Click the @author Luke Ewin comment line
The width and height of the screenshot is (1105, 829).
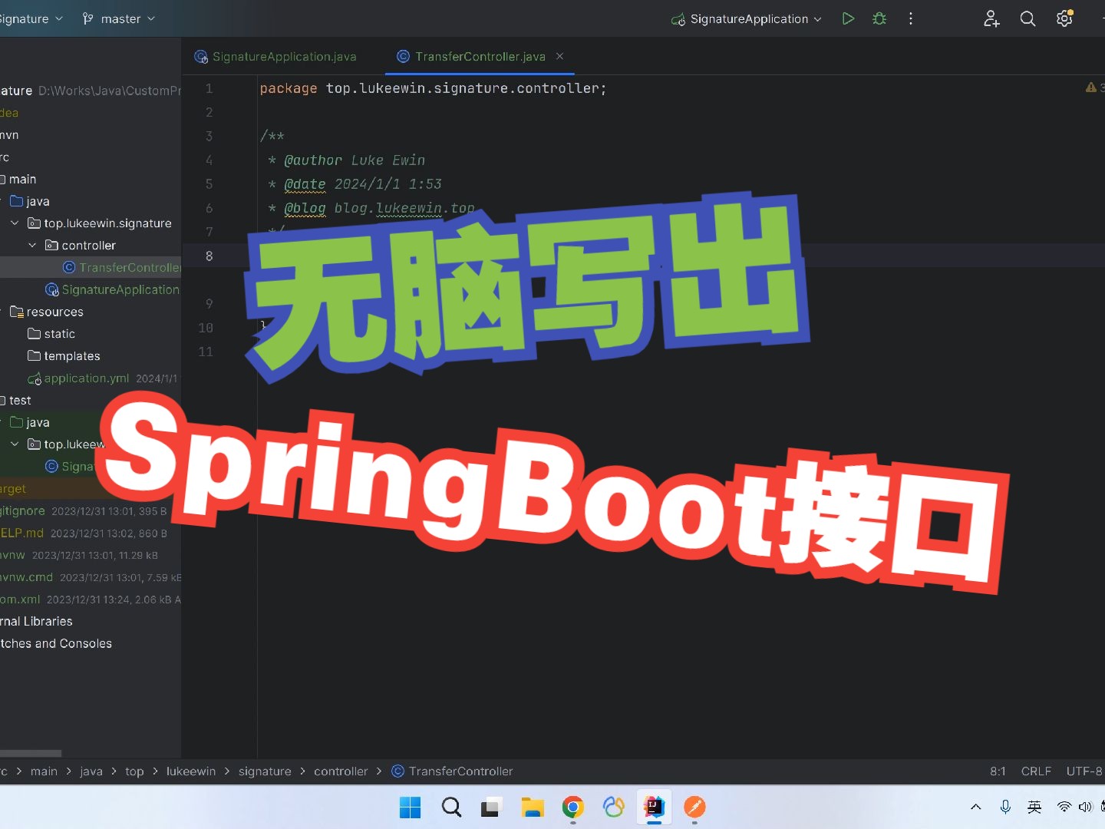(346, 160)
